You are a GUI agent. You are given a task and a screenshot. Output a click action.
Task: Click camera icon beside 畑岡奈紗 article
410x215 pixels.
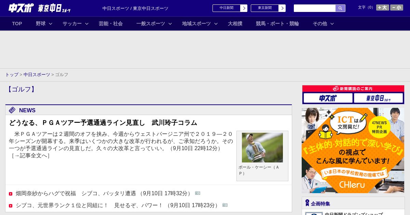click(197, 193)
